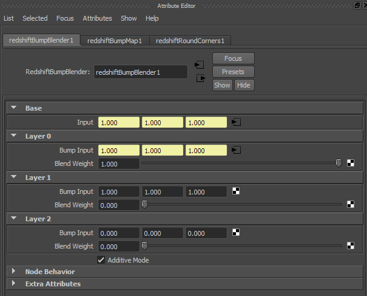Collapse the Layer 1 section

point(14,177)
